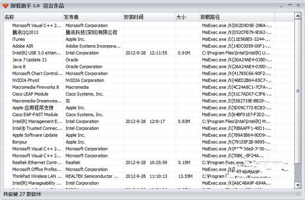The image size is (305, 200).
Task: Click the 卸载路径 column header
Action: pyautogui.click(x=237, y=17)
